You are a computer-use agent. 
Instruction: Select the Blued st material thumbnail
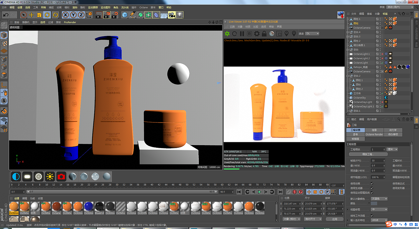[99, 208]
